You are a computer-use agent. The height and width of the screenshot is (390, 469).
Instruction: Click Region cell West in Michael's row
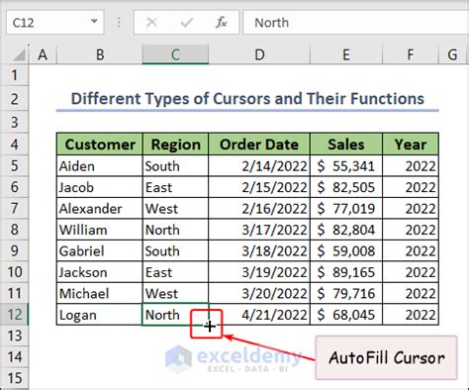tap(175, 293)
